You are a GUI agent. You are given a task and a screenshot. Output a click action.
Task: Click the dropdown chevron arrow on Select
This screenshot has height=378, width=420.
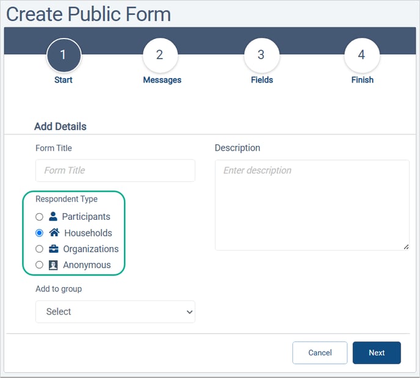(x=190, y=312)
